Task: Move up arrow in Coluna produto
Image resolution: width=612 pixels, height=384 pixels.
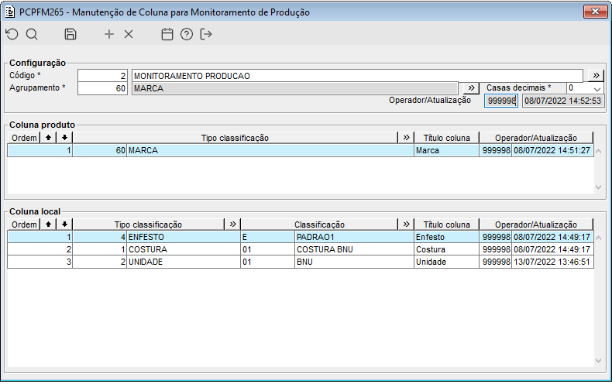Action: [x=48, y=138]
